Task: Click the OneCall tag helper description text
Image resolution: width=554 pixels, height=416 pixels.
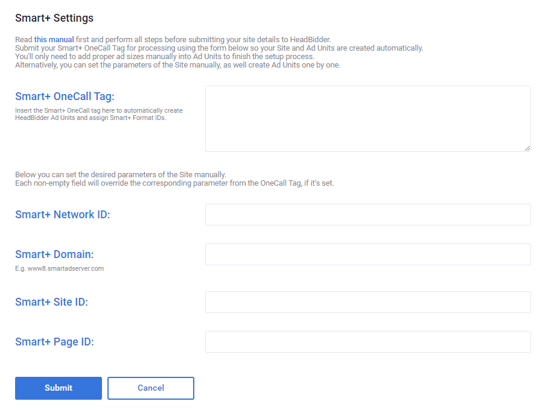Action: (98, 114)
